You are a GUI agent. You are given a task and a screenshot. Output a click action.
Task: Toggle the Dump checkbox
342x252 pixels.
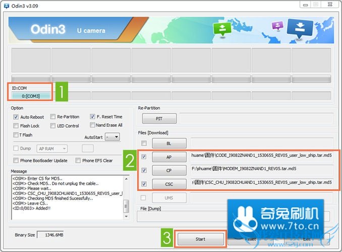[x=16, y=148]
